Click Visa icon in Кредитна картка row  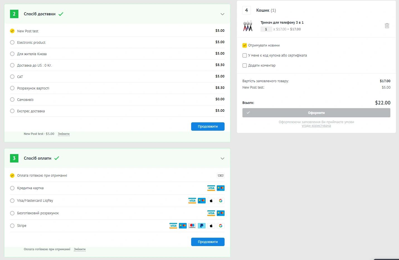[211, 188]
